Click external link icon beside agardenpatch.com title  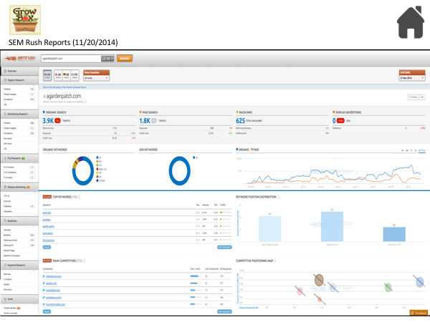[x=44, y=97]
